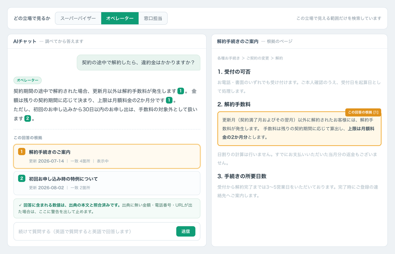Click green number 2 badge in source list

click(x=21, y=178)
